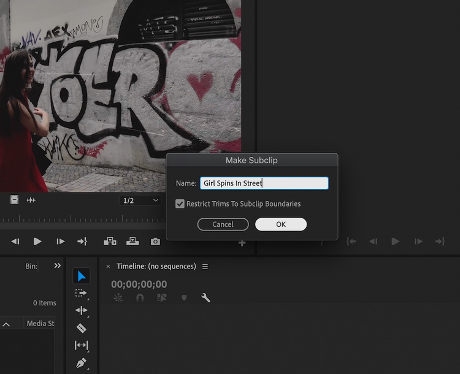Open the Timeline panel hamburger menu
The image size is (460, 374).
click(205, 267)
